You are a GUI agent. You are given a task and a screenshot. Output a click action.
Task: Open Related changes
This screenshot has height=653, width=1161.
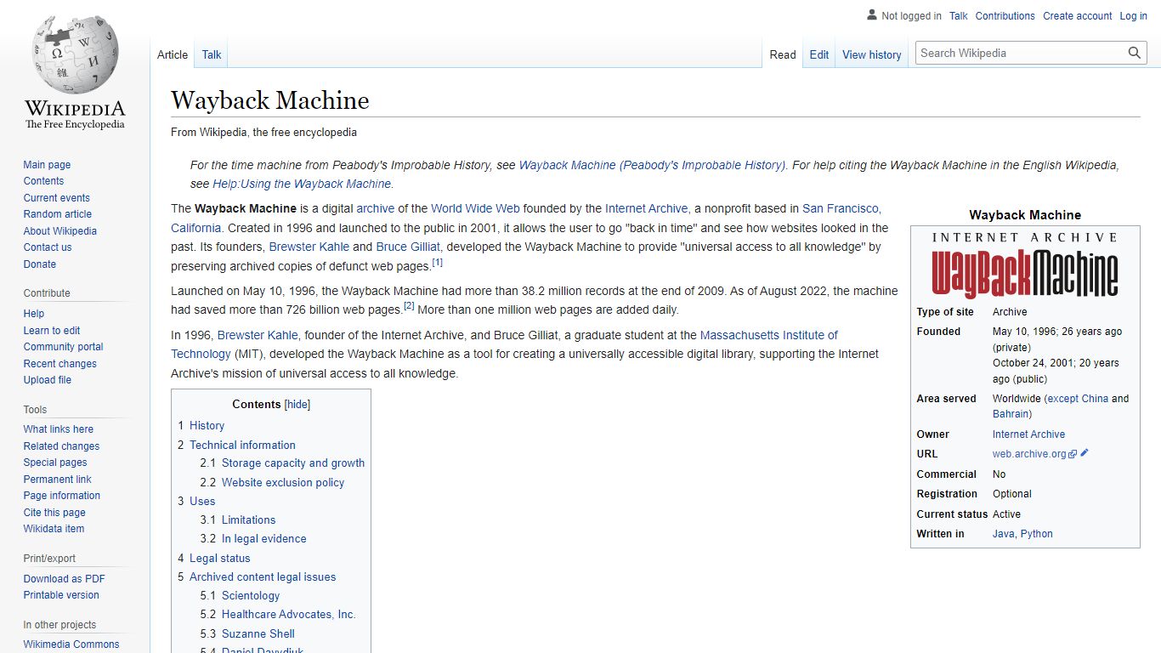click(x=61, y=446)
